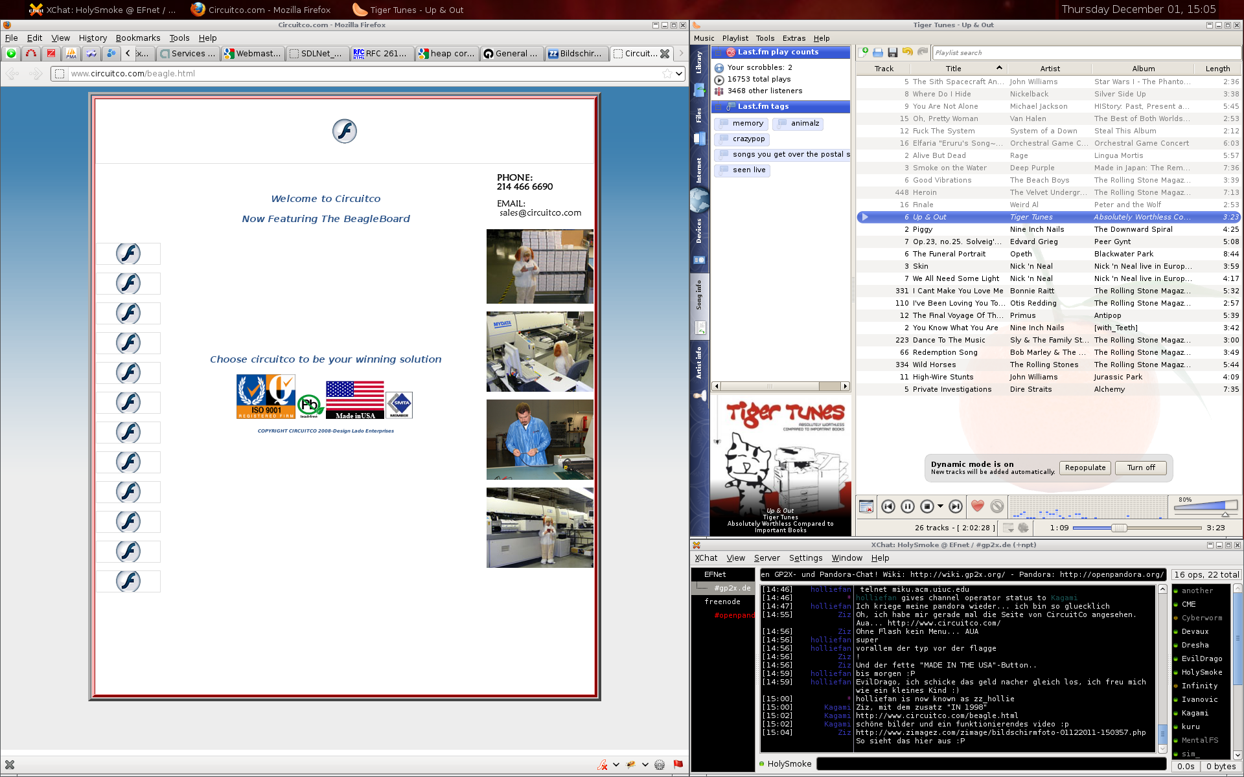
Task: Switch to the RFC 261 tab
Action: [381, 54]
